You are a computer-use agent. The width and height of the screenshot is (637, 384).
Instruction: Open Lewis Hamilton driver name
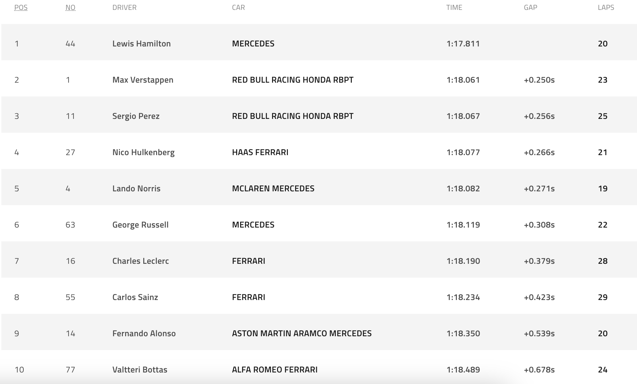[141, 44]
